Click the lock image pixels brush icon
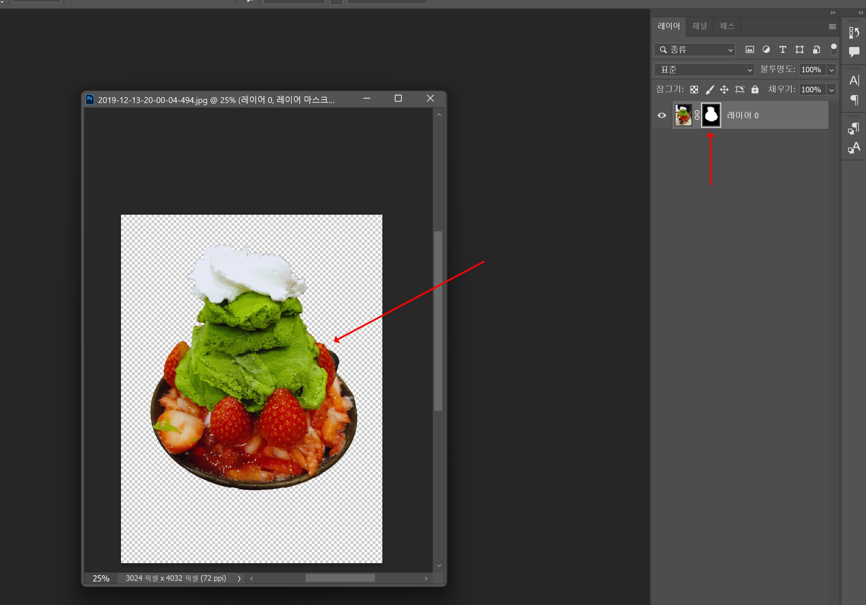Screen dimensions: 866x605 click(709, 90)
